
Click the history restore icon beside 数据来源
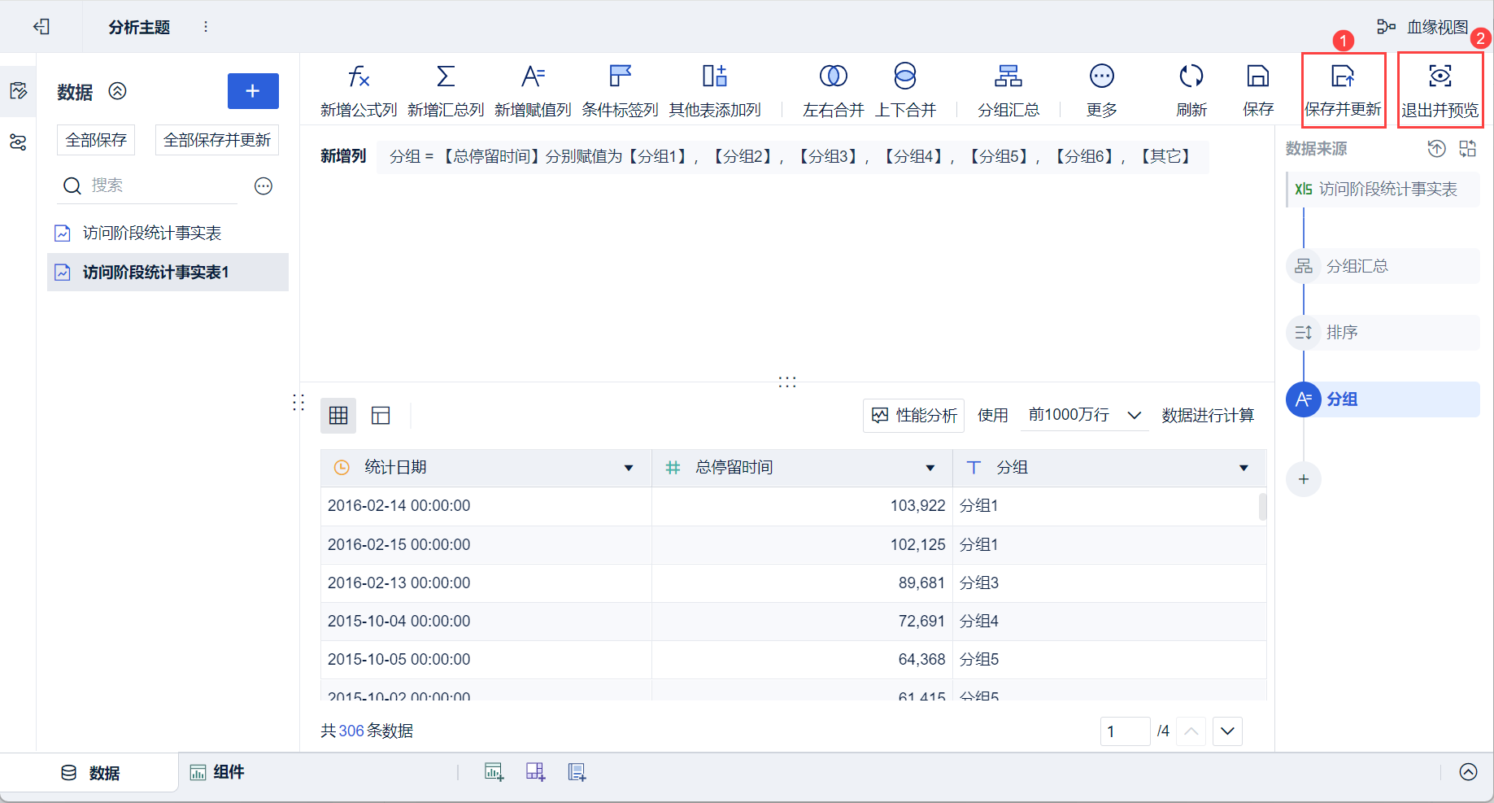point(1437,148)
